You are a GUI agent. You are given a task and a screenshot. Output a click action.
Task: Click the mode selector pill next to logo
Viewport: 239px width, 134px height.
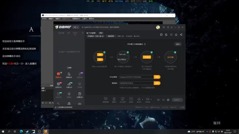click(76, 27)
